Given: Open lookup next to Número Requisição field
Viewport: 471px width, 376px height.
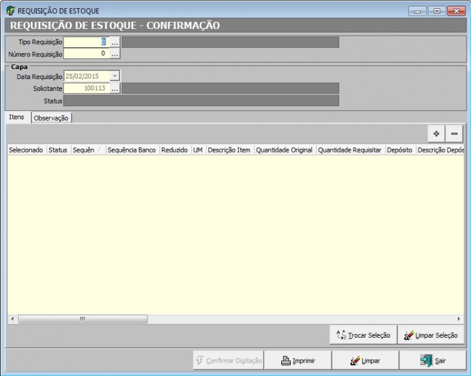Looking at the screenshot, I should coord(115,54).
